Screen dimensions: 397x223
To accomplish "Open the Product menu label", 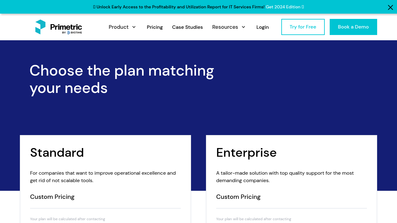I will coord(118,27).
